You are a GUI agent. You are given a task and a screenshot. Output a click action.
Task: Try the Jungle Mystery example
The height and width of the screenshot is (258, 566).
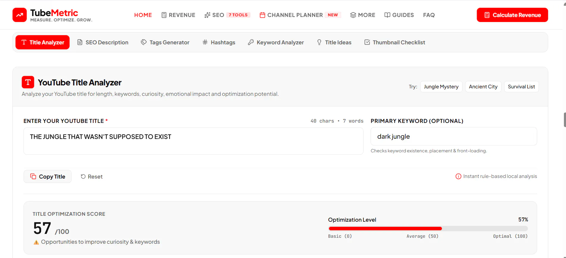coord(441,87)
